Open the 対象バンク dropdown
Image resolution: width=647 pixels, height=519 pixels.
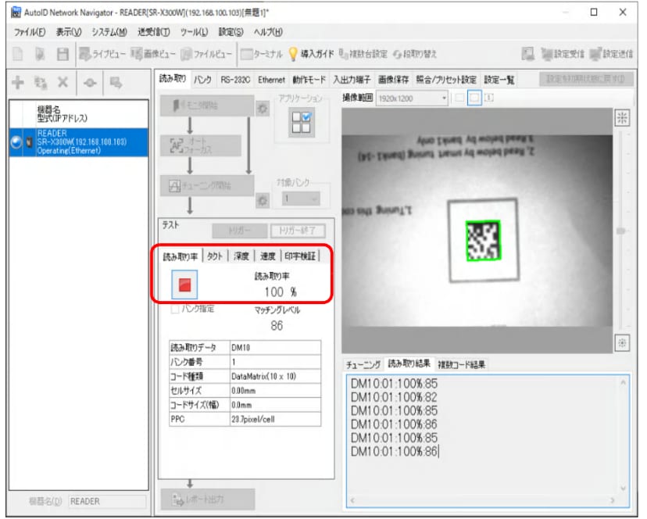coord(301,199)
